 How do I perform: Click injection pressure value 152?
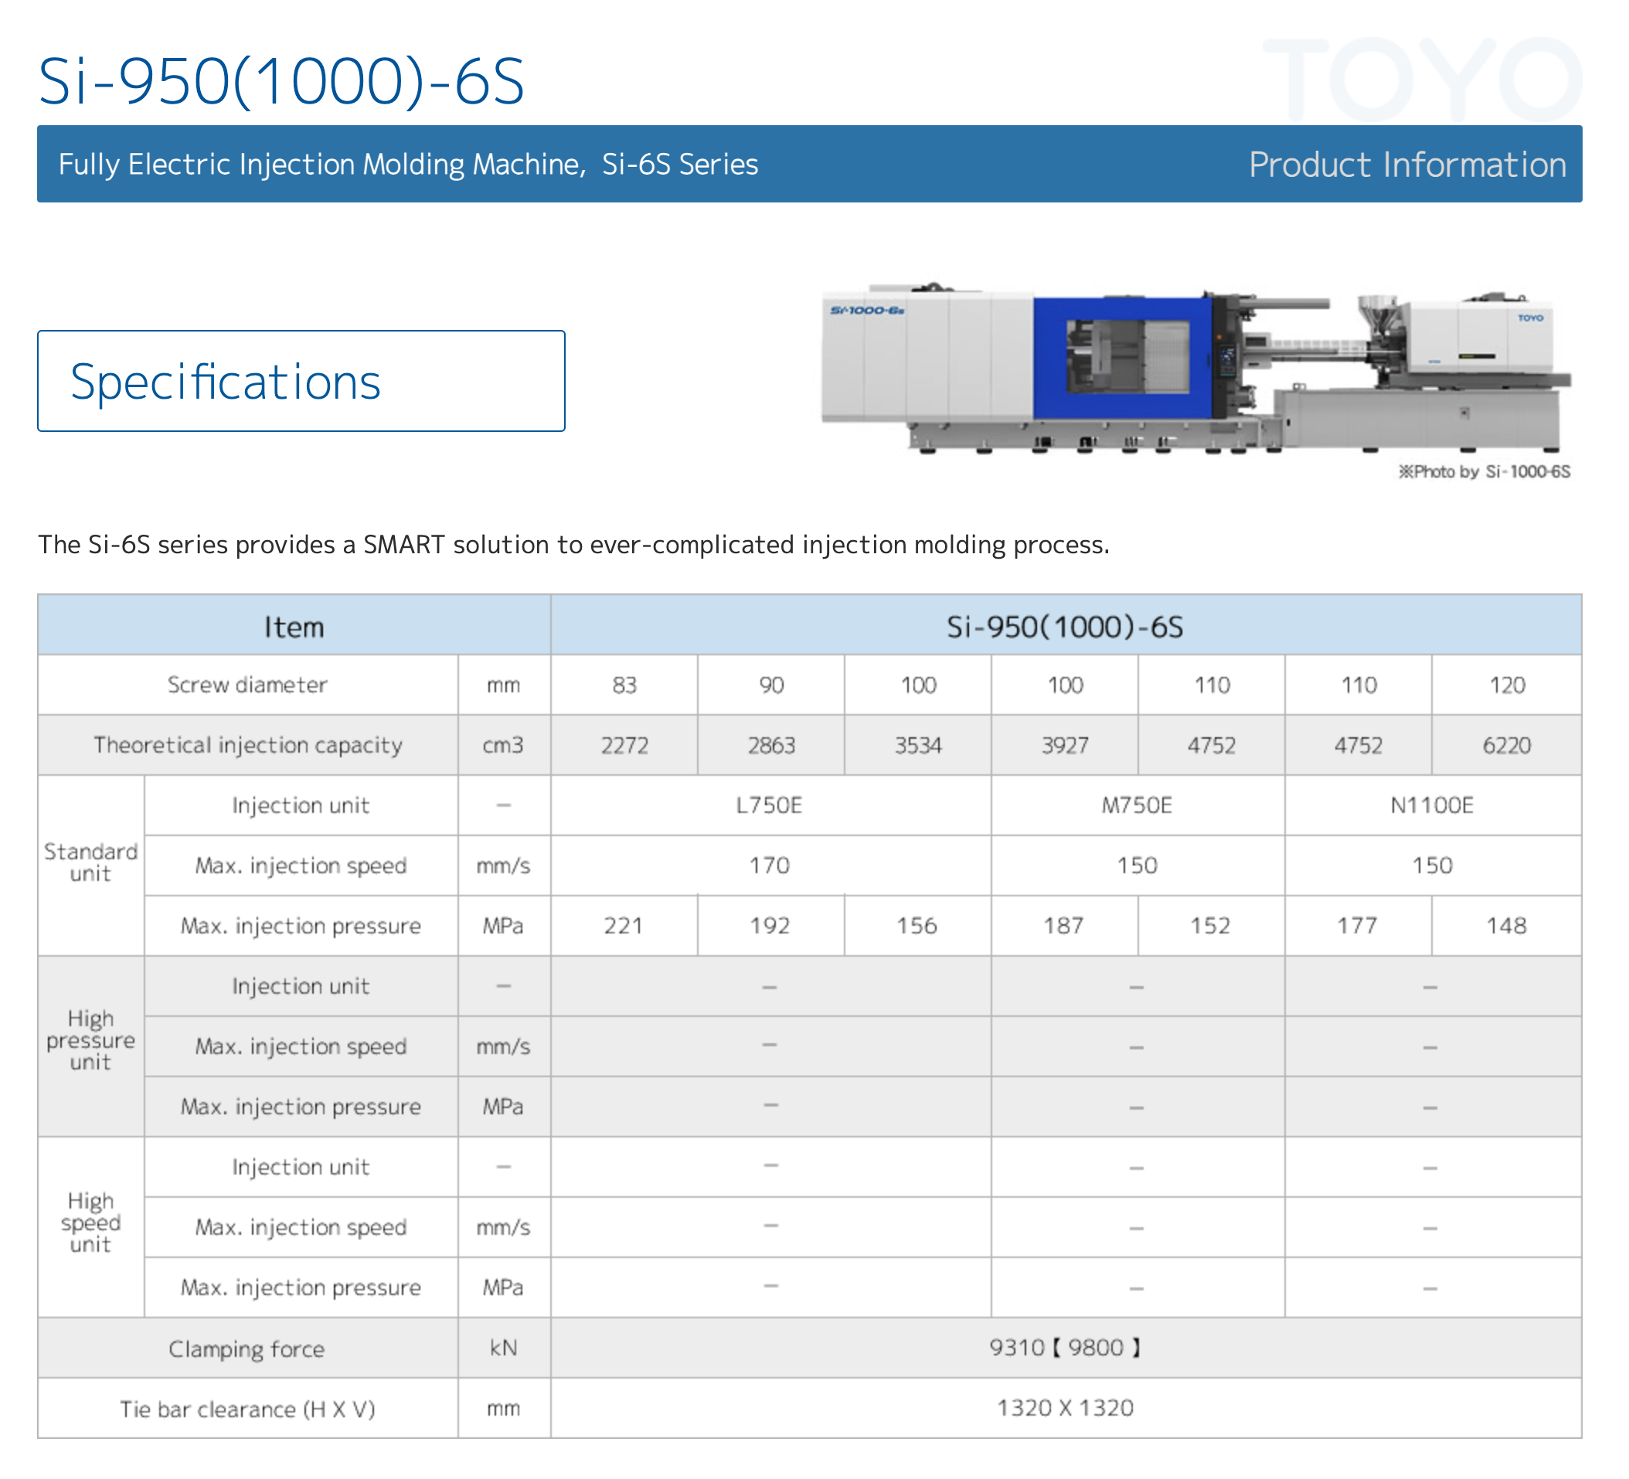[x=1210, y=926]
